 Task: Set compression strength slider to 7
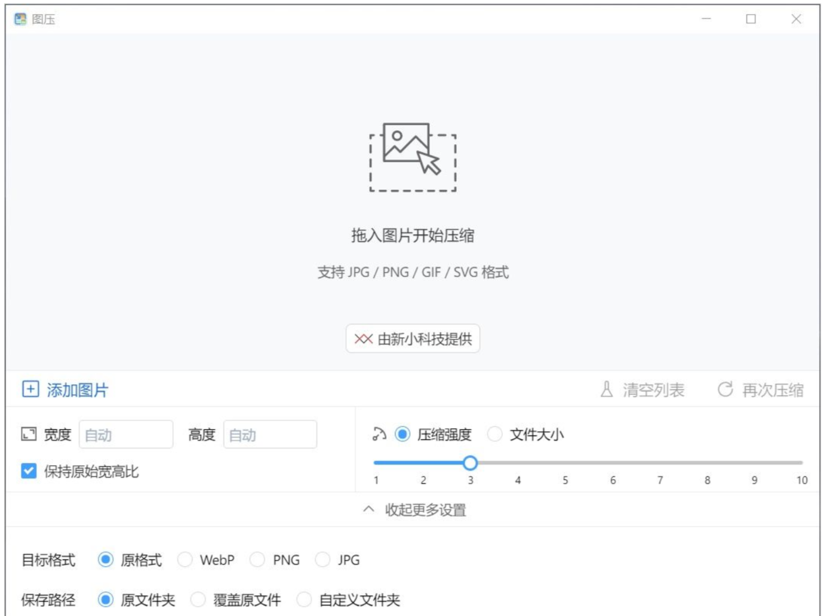click(x=660, y=463)
